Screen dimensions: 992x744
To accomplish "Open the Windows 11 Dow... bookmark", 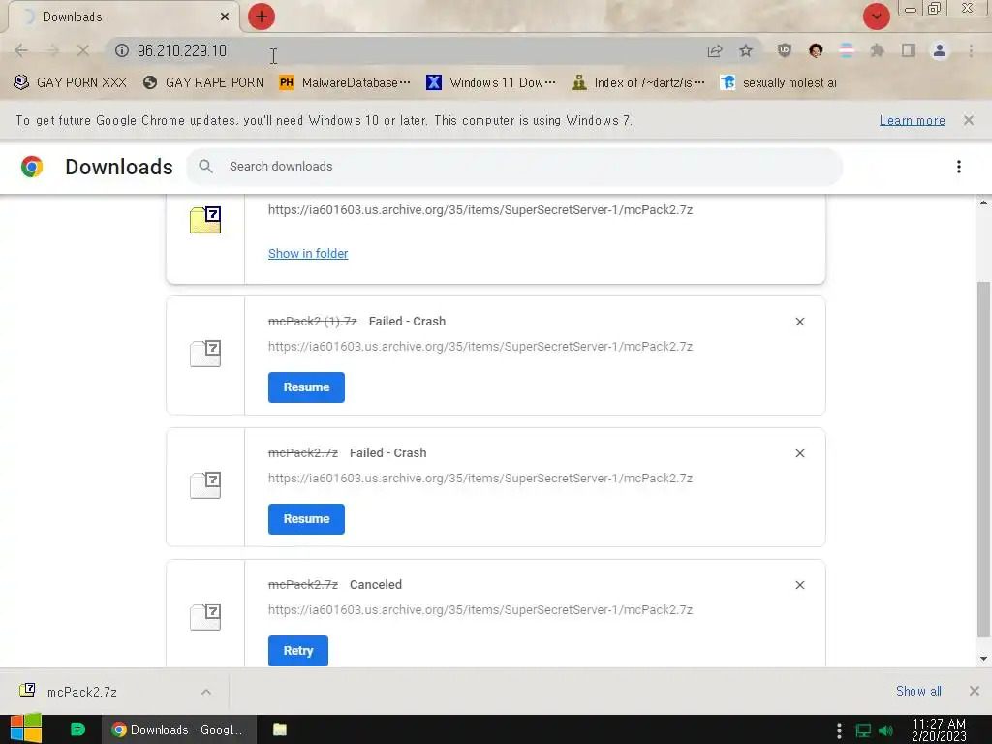I will 491,83.
